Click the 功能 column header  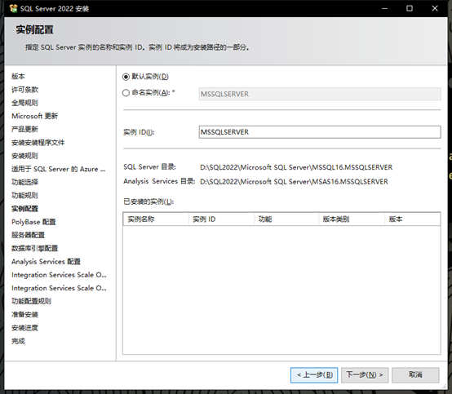pos(286,219)
